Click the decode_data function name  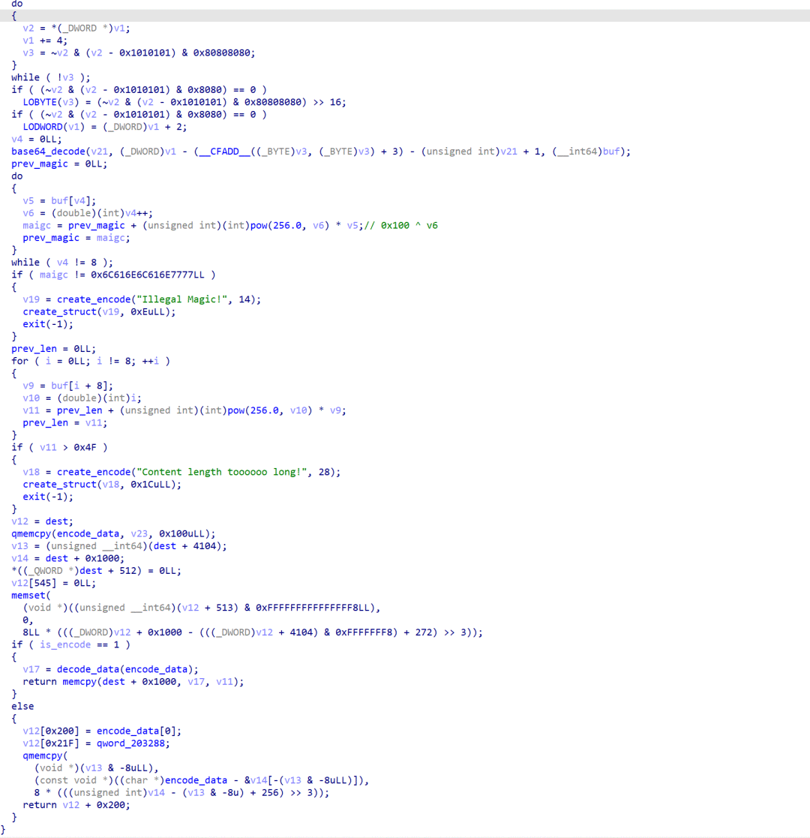click(88, 669)
